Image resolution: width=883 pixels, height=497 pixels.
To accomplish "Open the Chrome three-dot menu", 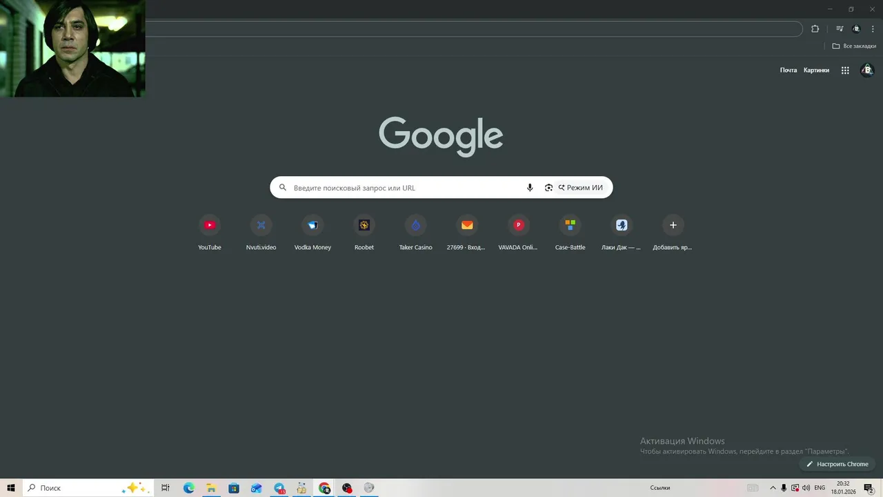I will click(x=873, y=29).
